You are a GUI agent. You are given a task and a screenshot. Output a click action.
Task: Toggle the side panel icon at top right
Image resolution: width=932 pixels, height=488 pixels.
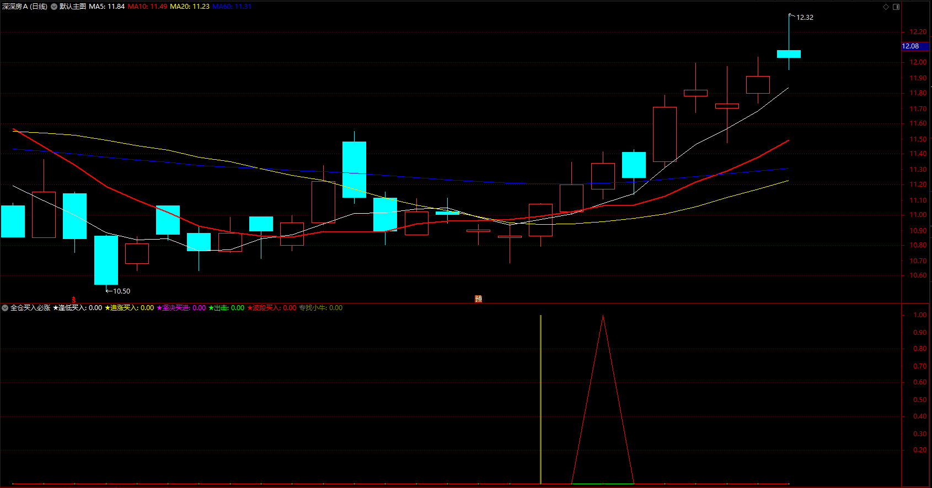pyautogui.click(x=896, y=7)
